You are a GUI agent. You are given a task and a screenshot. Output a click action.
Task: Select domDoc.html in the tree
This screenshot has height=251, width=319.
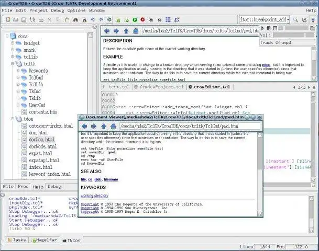tap(42, 140)
